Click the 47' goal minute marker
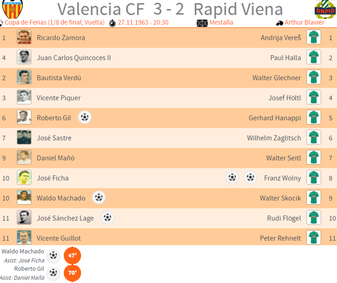The width and height of the screenshot is (337, 283). coord(72,255)
